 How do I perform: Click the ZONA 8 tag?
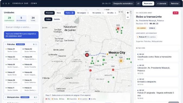152,28
